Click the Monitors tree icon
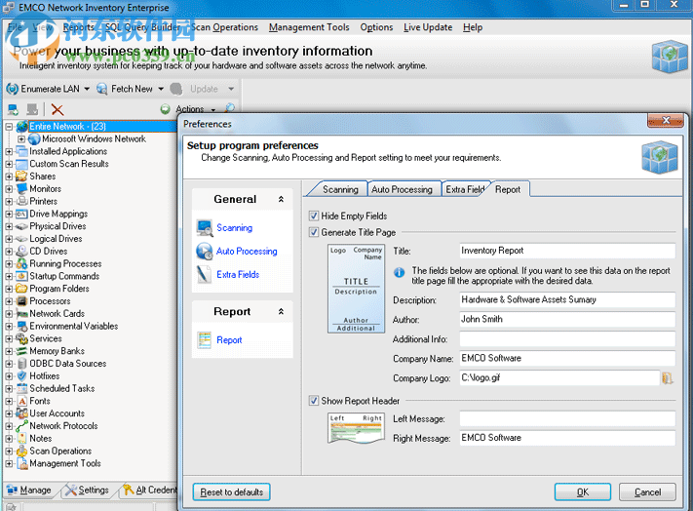The width and height of the screenshot is (693, 511). pyautogui.click(x=21, y=189)
